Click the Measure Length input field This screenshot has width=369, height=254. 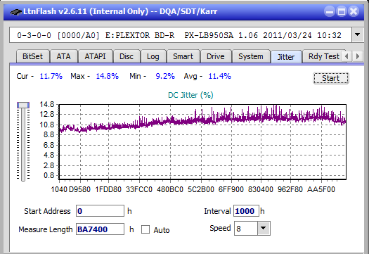(100, 229)
